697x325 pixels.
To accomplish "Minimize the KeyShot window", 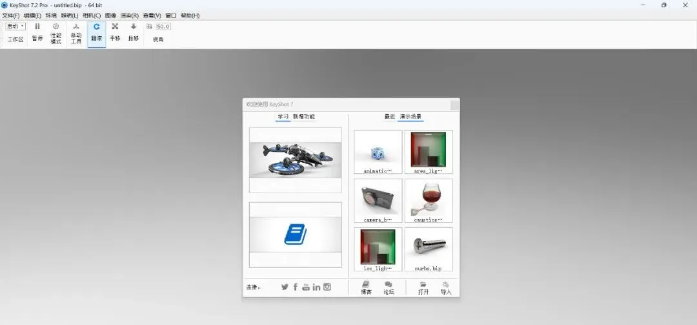I will click(x=643, y=5).
